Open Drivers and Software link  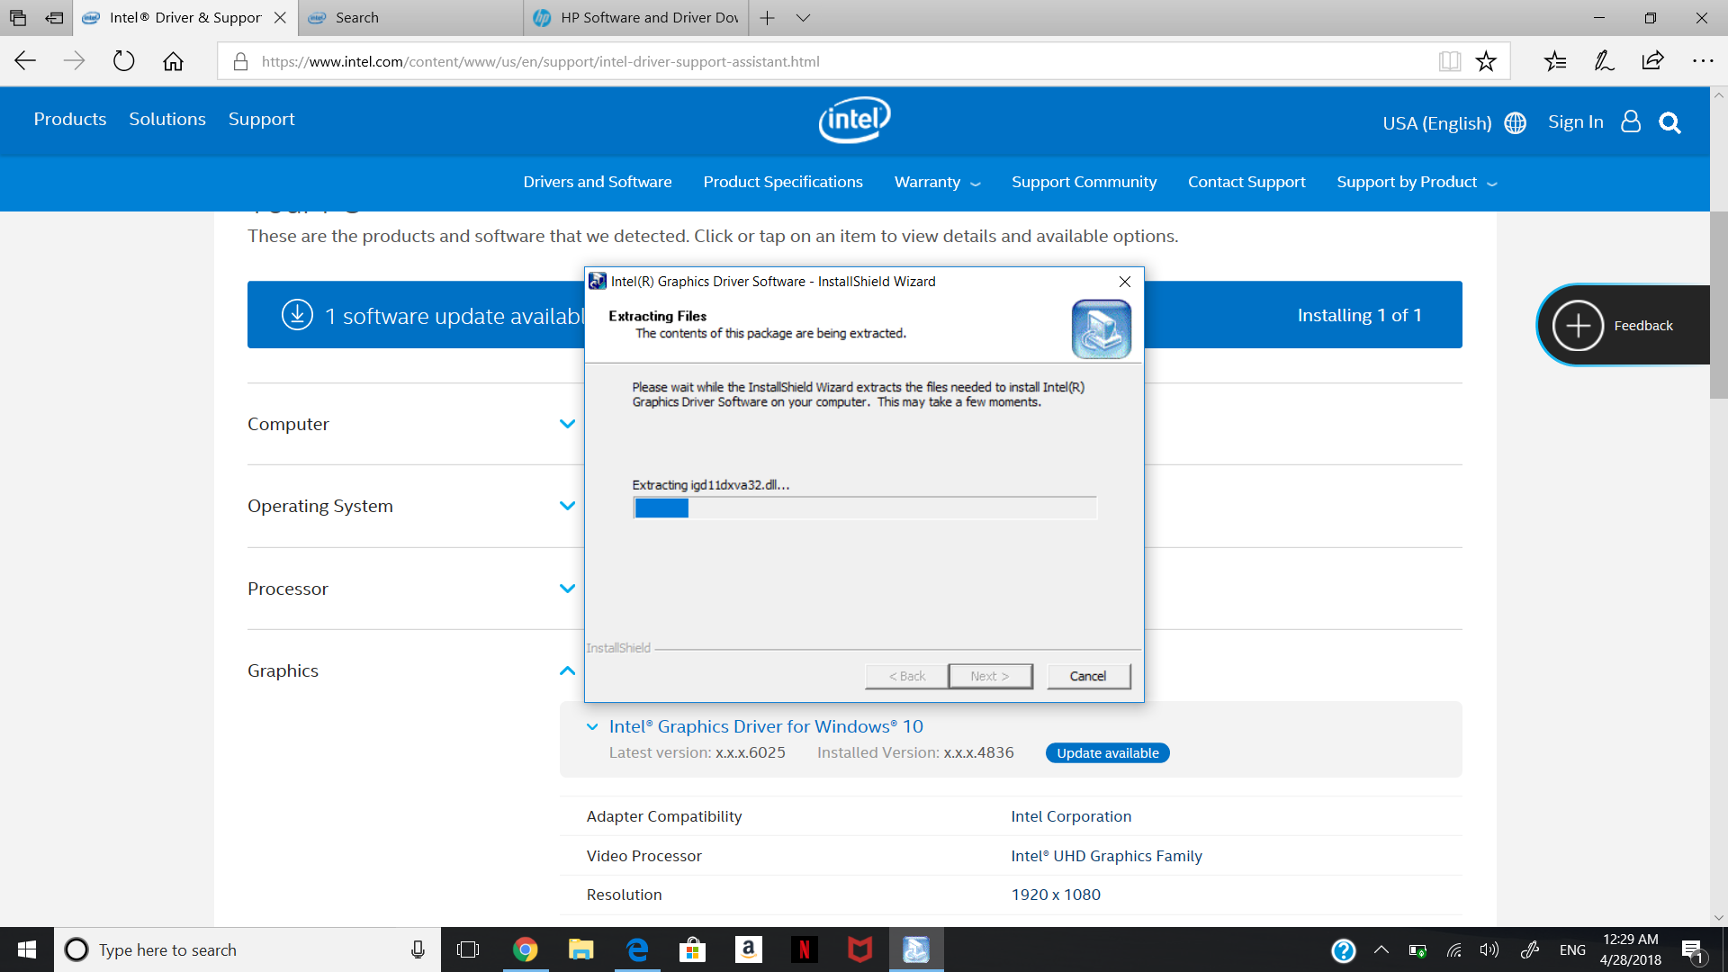[x=598, y=182]
